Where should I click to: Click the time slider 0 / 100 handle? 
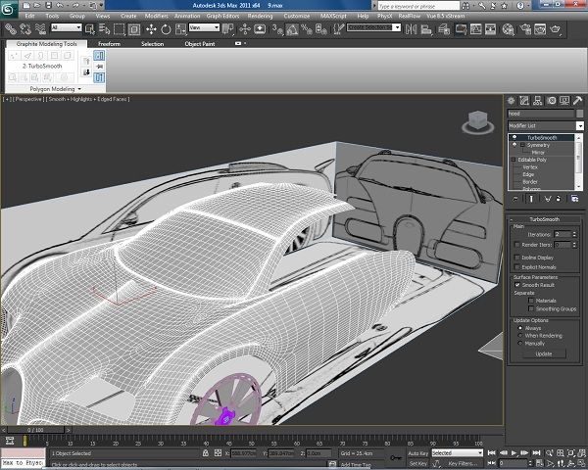point(35,430)
